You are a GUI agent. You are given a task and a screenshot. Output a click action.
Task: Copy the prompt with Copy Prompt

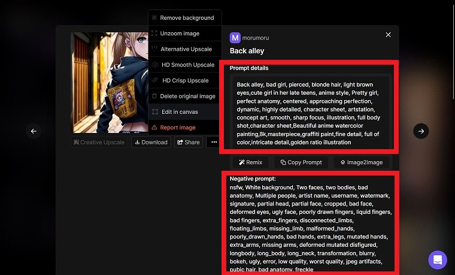301,162
